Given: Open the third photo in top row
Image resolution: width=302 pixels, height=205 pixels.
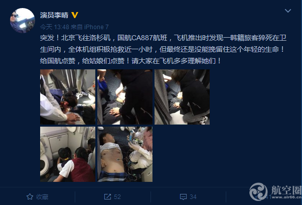Looking at the screenshot, I should (182, 97).
